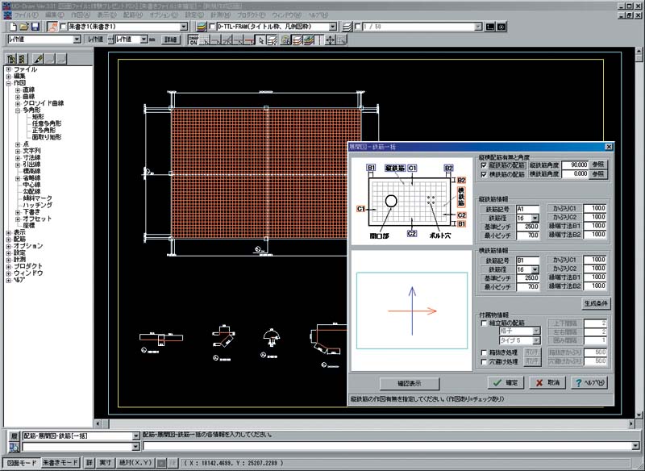The height and width of the screenshot is (471, 645).
Task: Open the 配筋 menu in menu bar
Action: (x=132, y=15)
